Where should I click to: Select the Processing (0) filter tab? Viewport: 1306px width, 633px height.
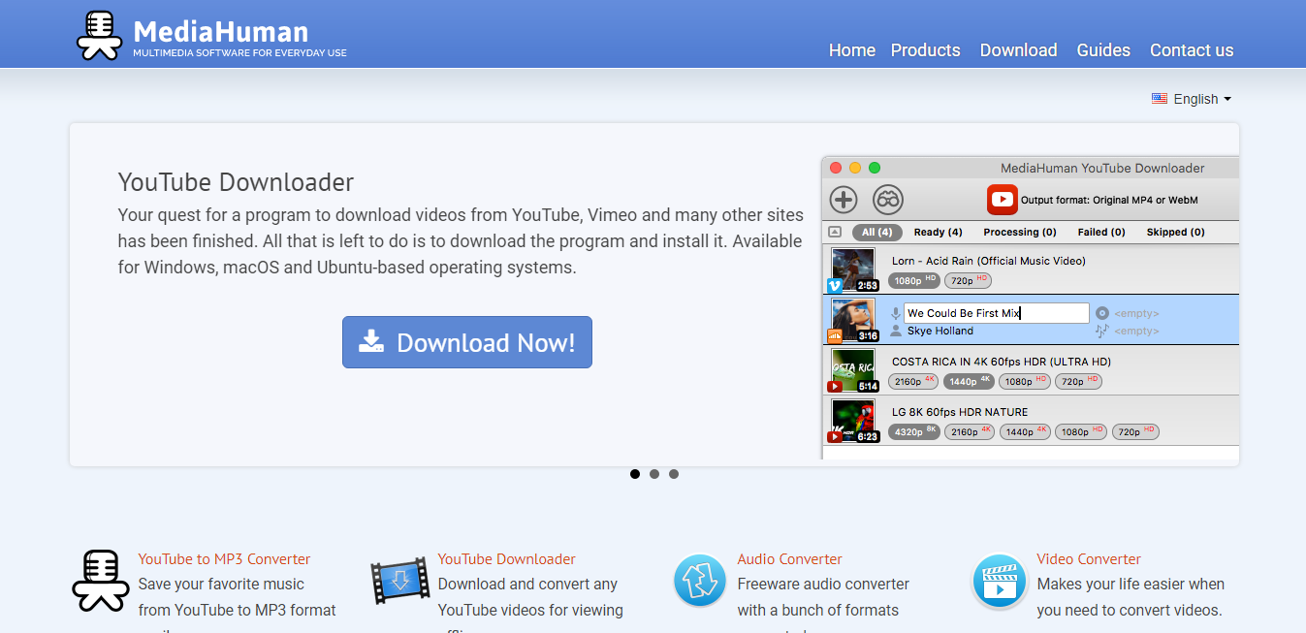(x=1020, y=233)
